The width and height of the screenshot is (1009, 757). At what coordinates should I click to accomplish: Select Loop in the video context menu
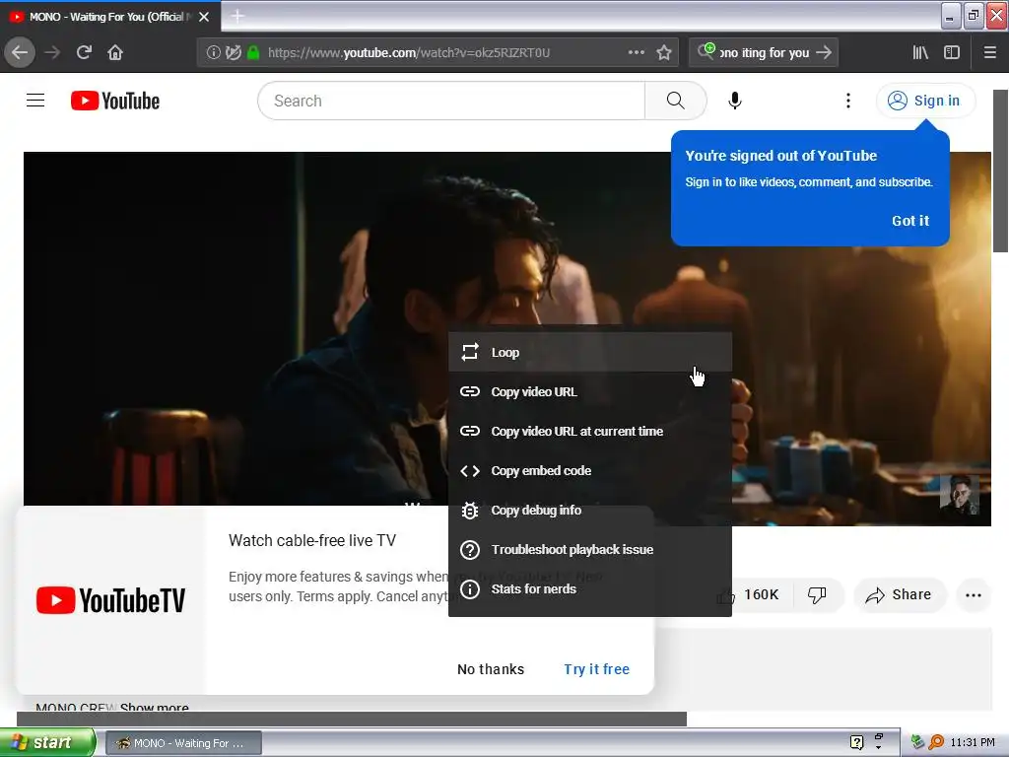point(589,352)
